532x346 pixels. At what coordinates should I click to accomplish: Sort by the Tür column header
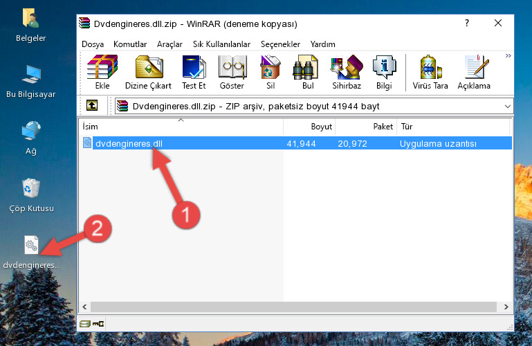pos(453,127)
